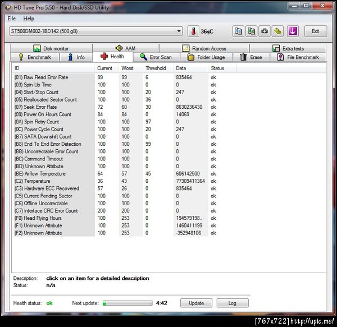Select the Spin Retry Count row
337x327 pixels.
coord(125,122)
